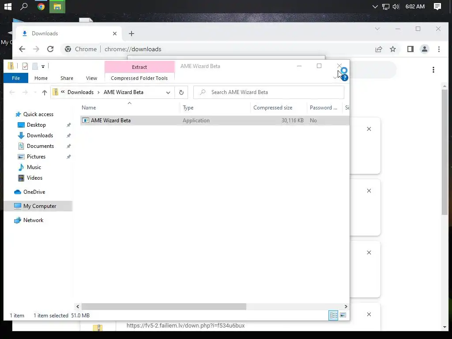Open Pictures in the navigation pane
The height and width of the screenshot is (339, 452).
[x=36, y=157]
